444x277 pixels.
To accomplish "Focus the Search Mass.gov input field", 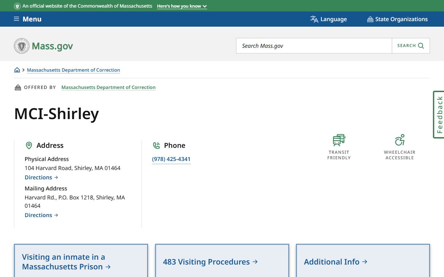I will click(x=314, y=46).
